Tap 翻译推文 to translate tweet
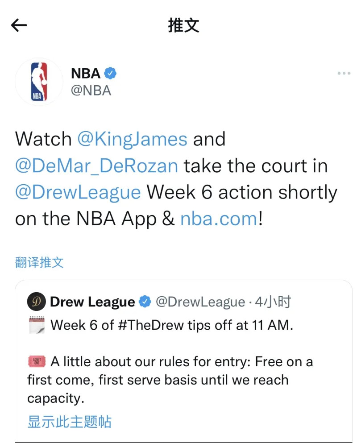 tap(39, 262)
